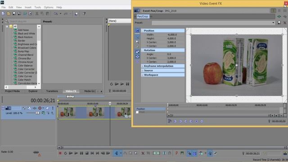Click the Plug-In Chain icon in Video Event FX
The height and width of the screenshot is (162, 288).
point(279,17)
